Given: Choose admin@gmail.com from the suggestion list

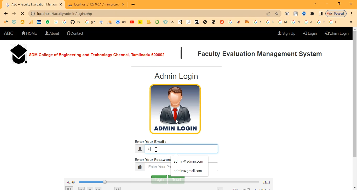Looking at the screenshot, I should [x=188, y=171].
